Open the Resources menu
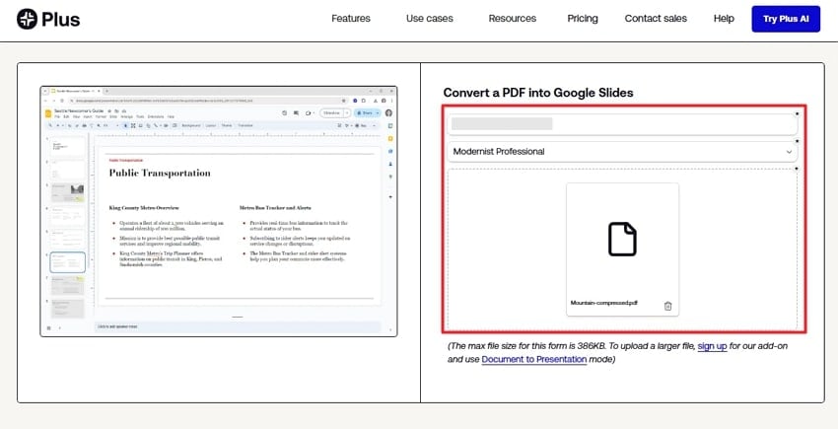This screenshot has width=838, height=429. pyautogui.click(x=512, y=19)
